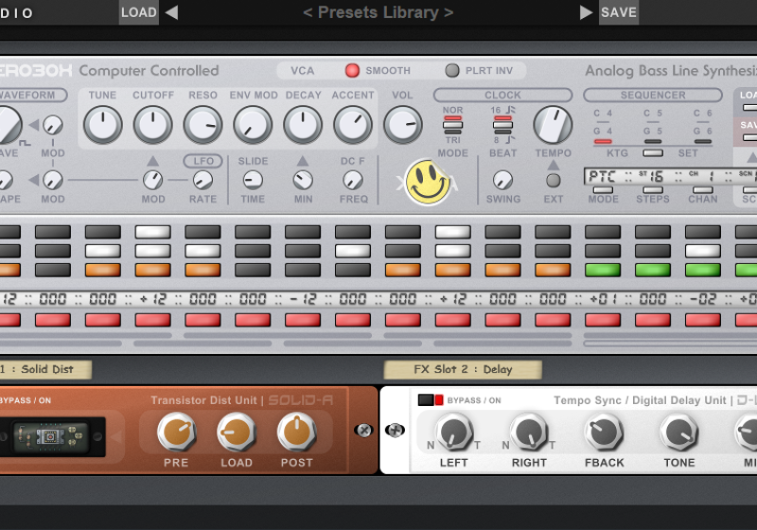Open FX Slot 1 Solid Dist selector
This screenshot has height=530, width=757.
[44, 370]
